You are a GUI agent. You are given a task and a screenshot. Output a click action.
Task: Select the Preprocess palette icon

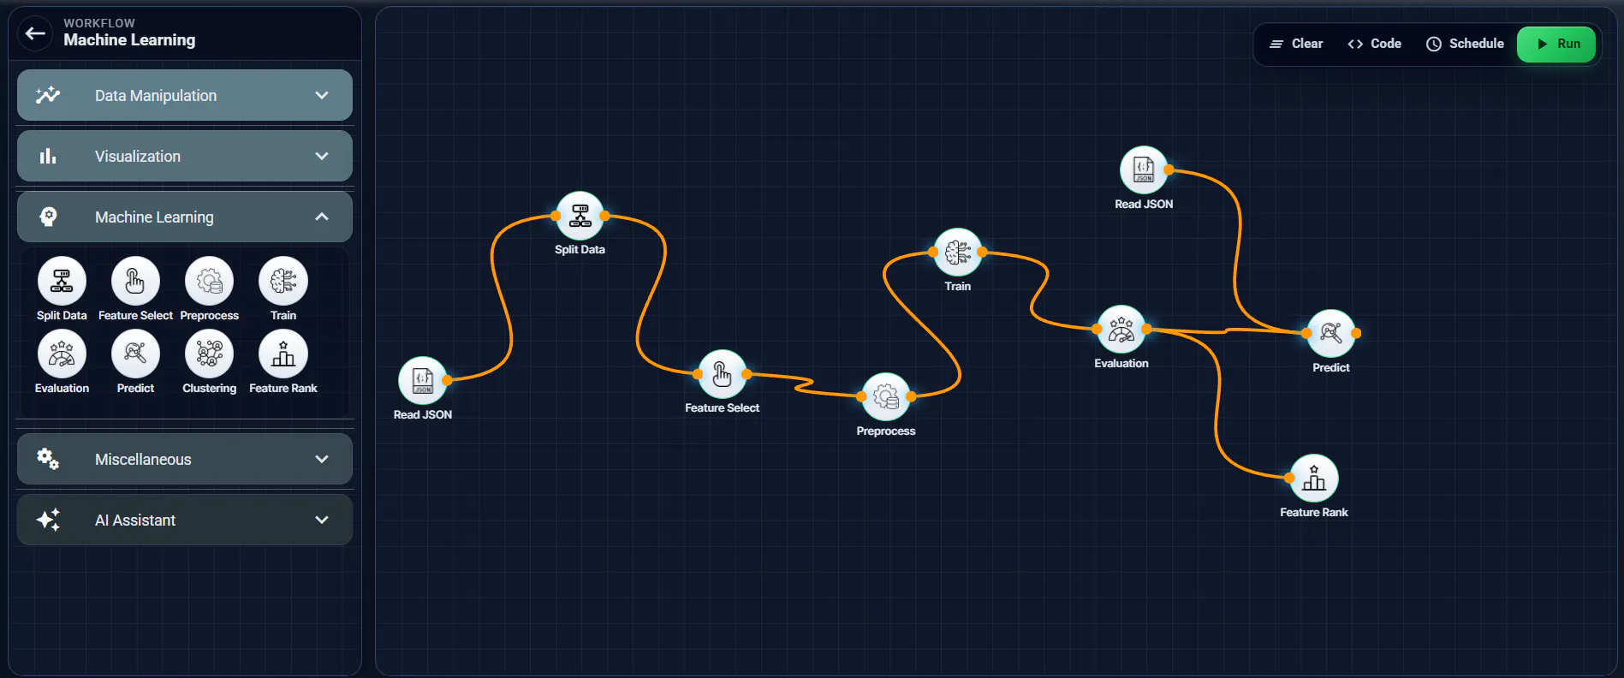[209, 281]
